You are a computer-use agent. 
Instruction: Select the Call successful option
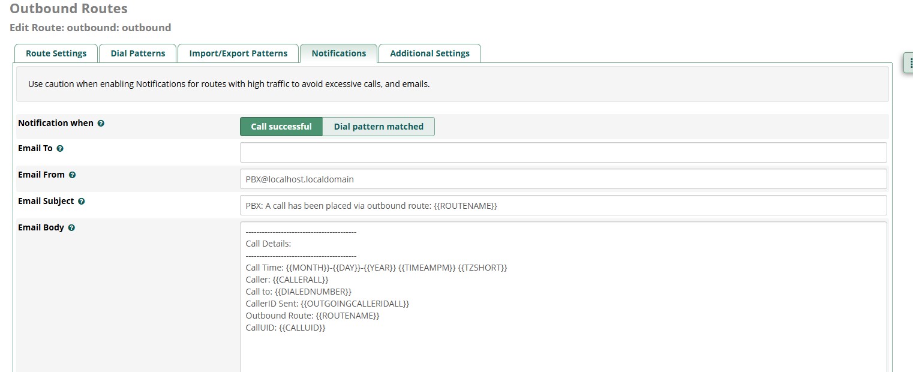pyautogui.click(x=281, y=127)
